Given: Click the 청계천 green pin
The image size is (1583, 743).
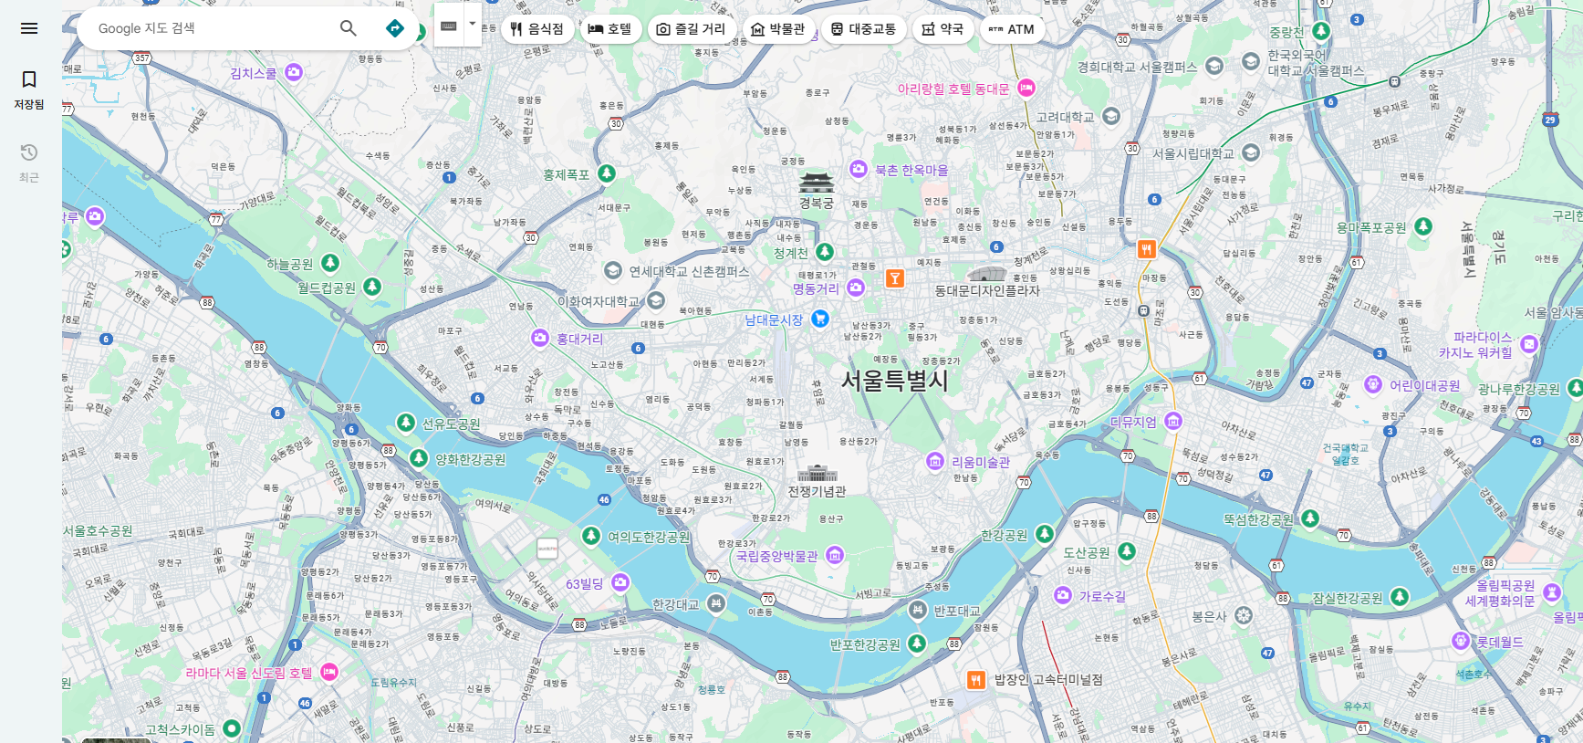Looking at the screenshot, I should tap(825, 251).
